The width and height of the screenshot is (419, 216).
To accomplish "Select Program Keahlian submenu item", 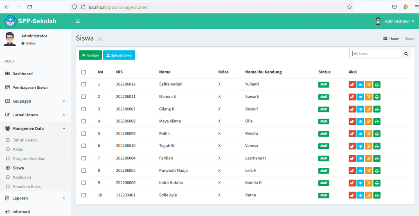I will pyautogui.click(x=29, y=159).
